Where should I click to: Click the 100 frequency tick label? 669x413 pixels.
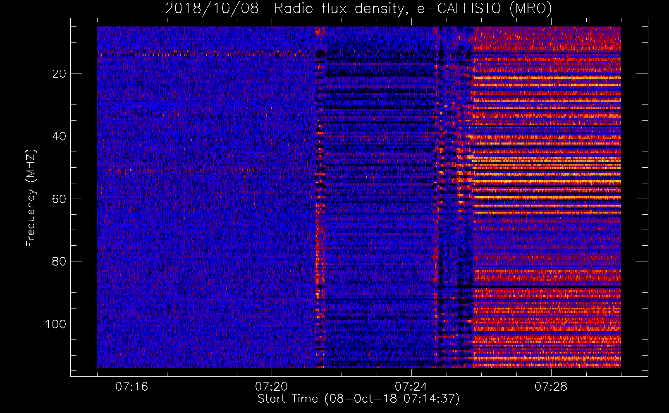tap(56, 324)
